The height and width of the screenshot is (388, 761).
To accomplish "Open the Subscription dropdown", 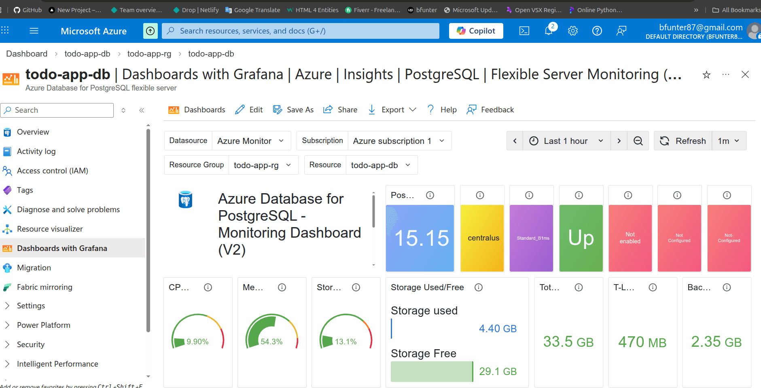I will click(x=399, y=141).
